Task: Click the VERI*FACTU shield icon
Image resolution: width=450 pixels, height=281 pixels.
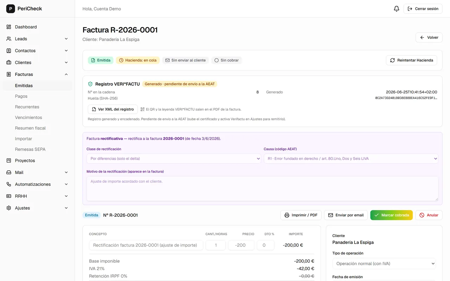Action: pyautogui.click(x=90, y=84)
